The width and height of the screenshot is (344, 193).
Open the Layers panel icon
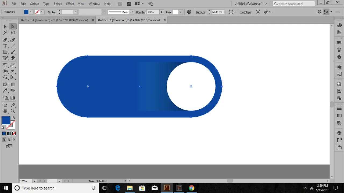click(339, 133)
